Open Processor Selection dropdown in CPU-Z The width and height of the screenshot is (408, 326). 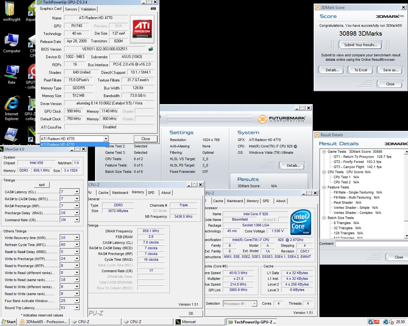[x=254, y=304]
